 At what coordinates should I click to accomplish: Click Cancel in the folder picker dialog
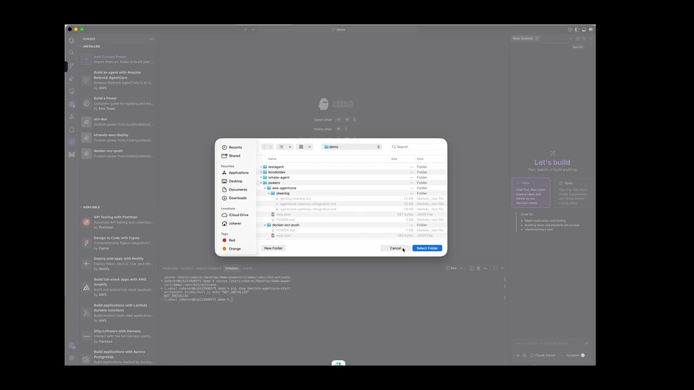396,248
